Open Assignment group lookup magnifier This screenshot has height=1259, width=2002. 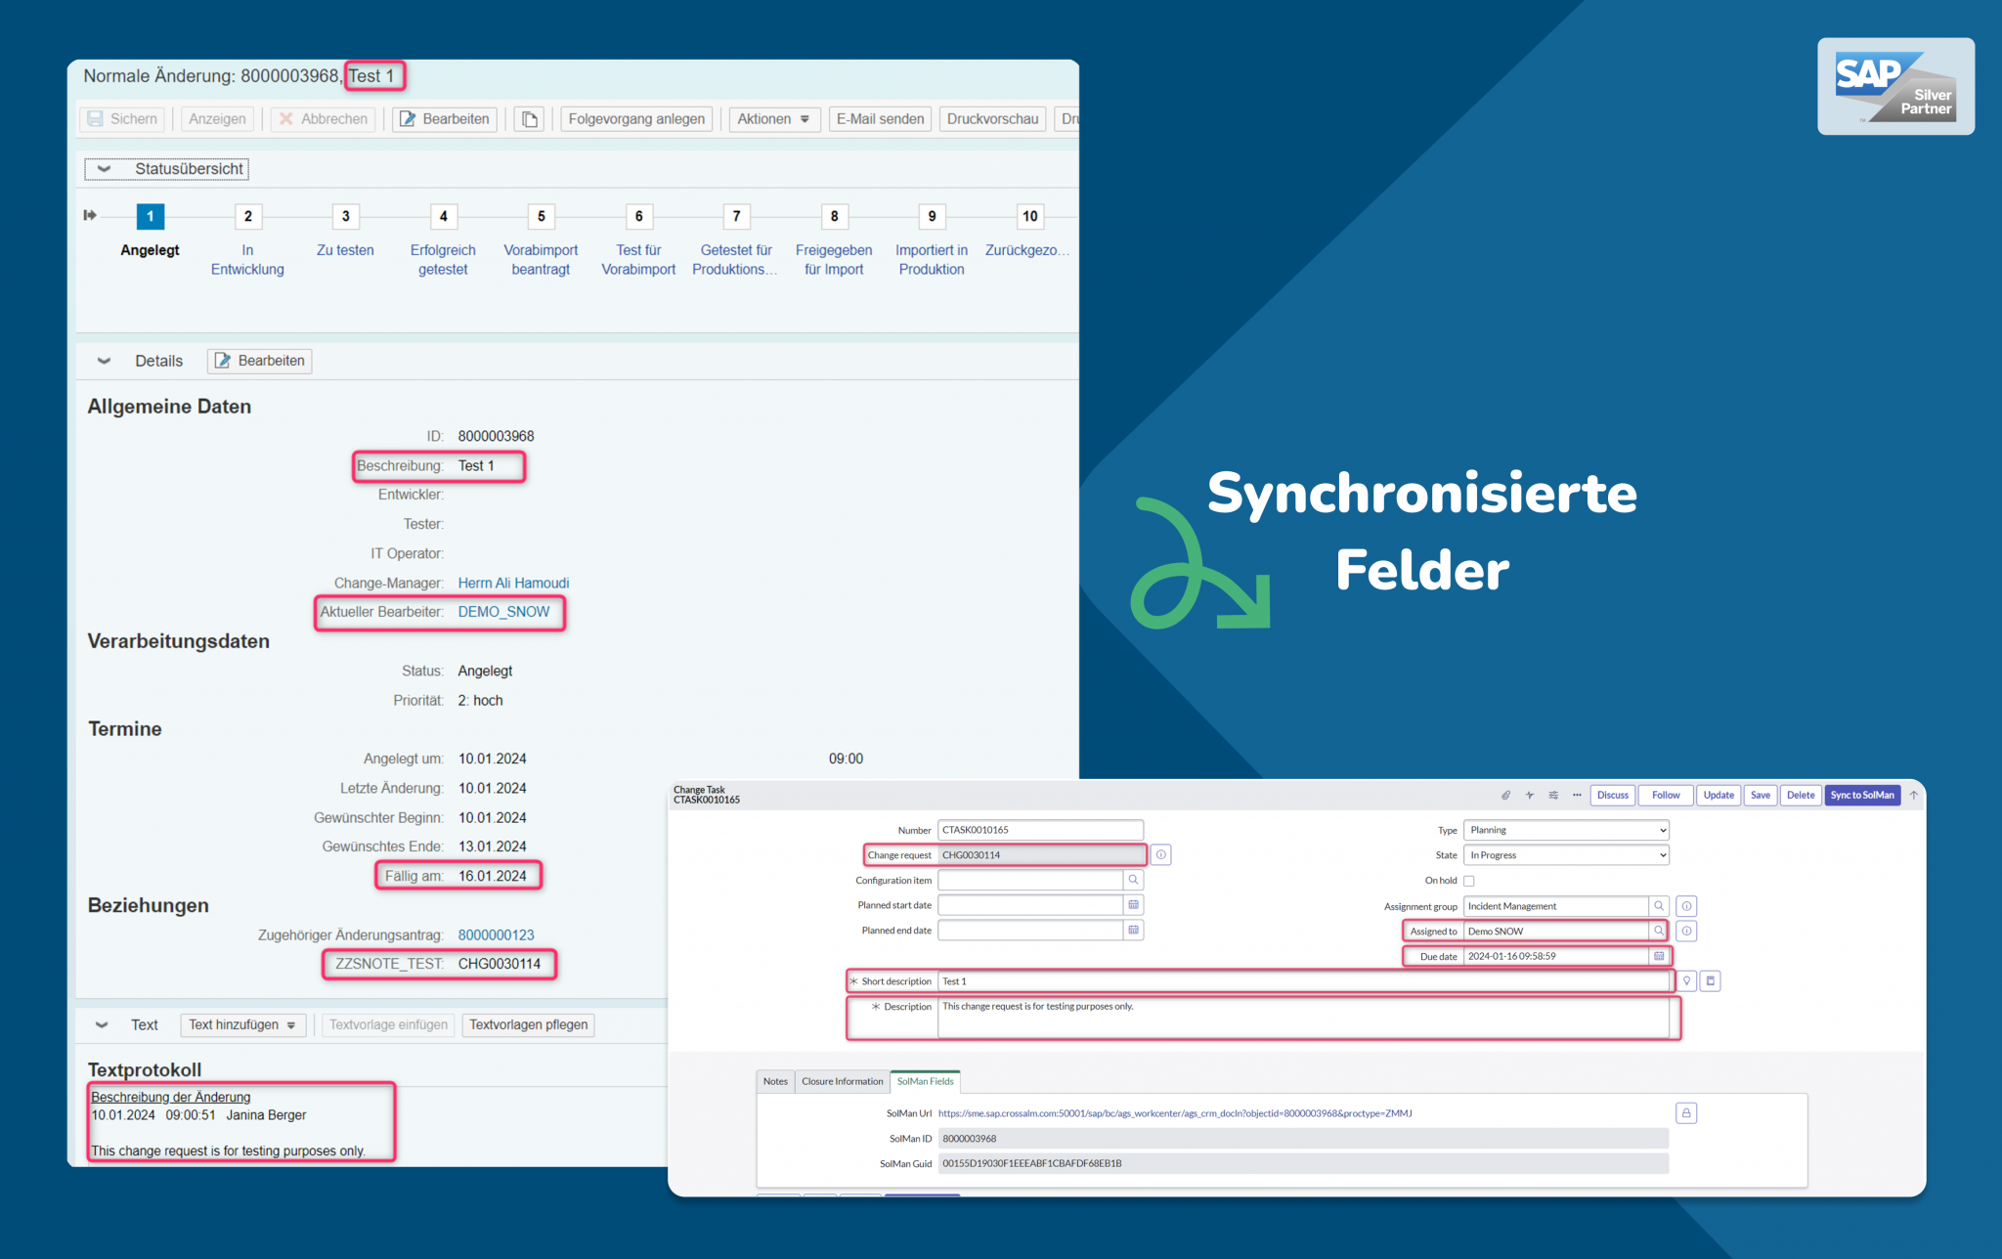point(1659,906)
